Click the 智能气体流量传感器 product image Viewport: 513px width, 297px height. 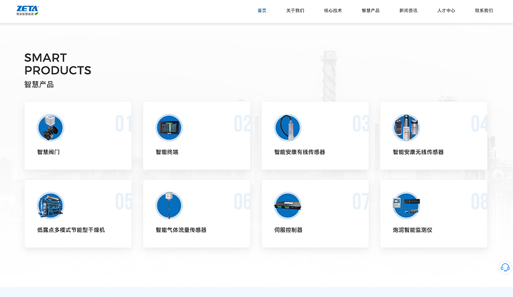[x=169, y=206]
